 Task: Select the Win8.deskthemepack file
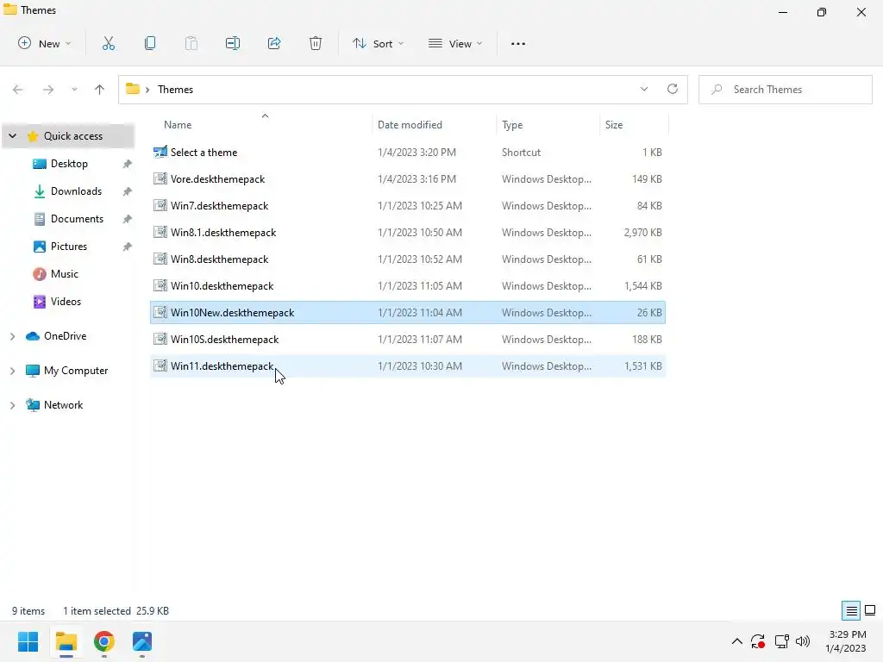point(408,259)
